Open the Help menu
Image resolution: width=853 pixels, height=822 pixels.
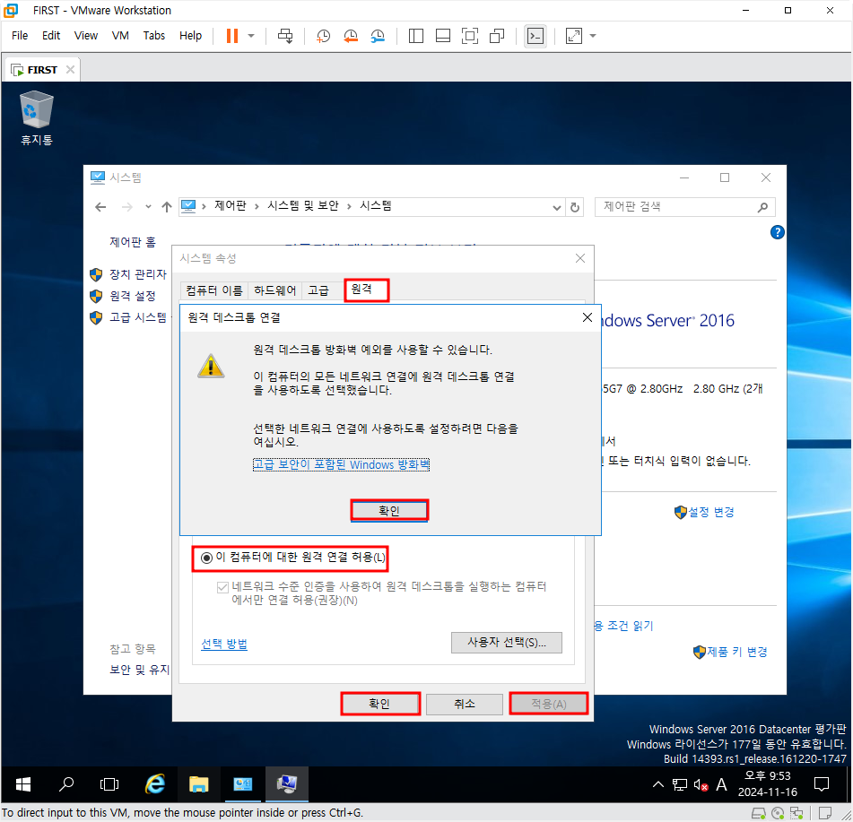point(190,35)
